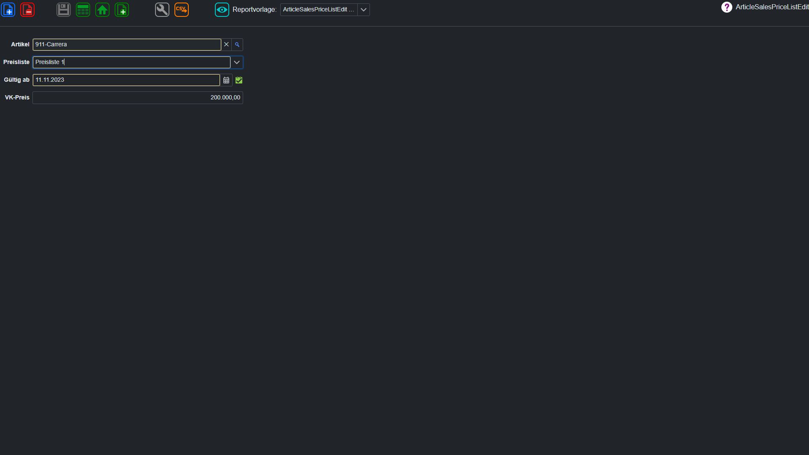Expand the Preisliste dropdown chevron

pyautogui.click(x=237, y=62)
